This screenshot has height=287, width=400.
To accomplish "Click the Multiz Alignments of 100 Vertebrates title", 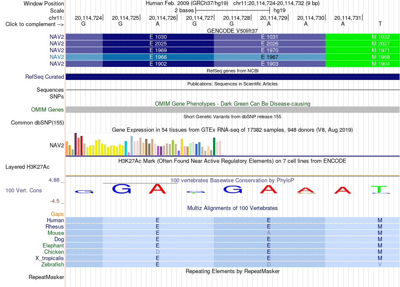I will (232, 208).
